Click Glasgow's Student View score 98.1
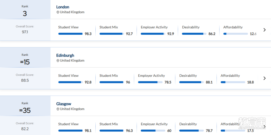Viewport: 271px width, 135px height. tap(88, 131)
